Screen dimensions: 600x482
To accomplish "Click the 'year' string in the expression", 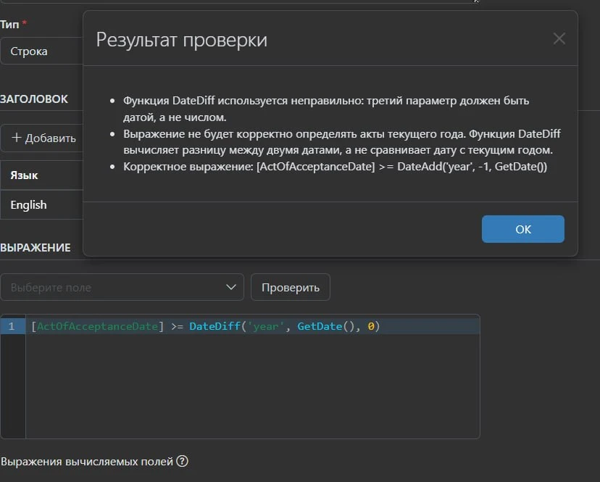I will (x=265, y=326).
